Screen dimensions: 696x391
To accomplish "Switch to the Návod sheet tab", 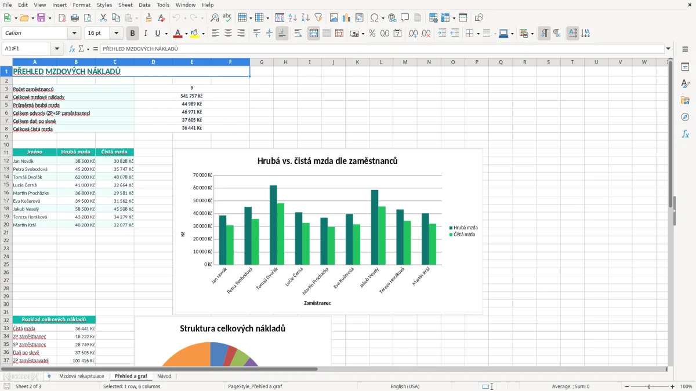I will point(164,376).
